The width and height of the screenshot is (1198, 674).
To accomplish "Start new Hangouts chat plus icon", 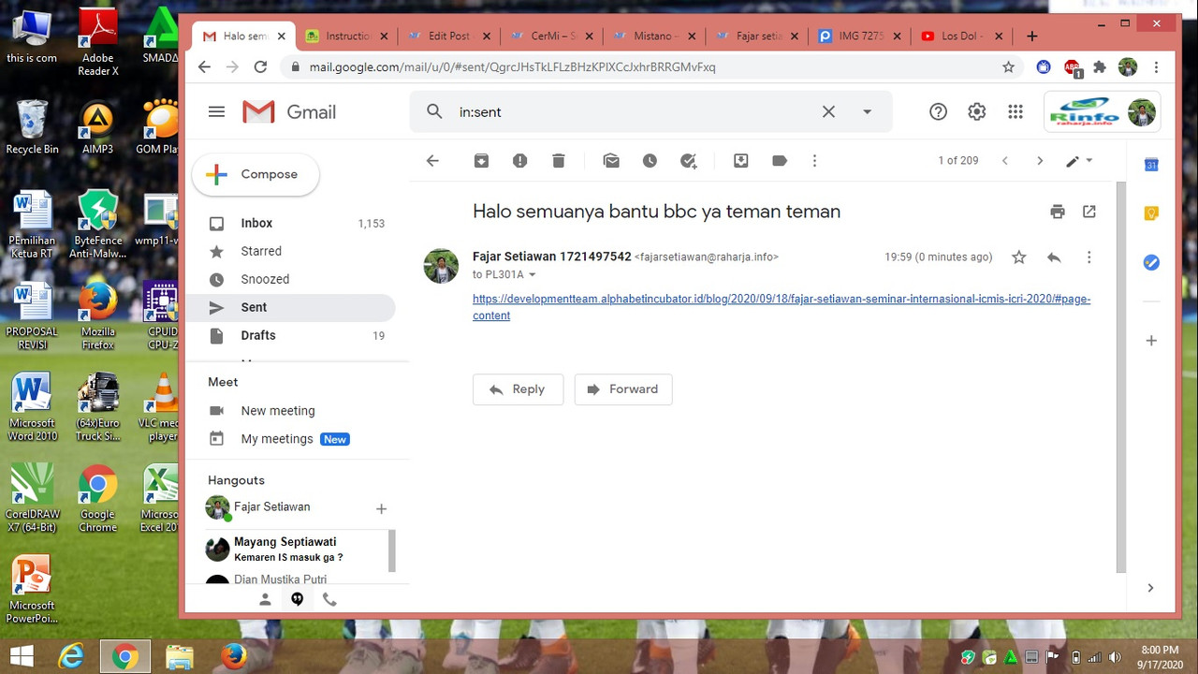I will click(x=381, y=509).
